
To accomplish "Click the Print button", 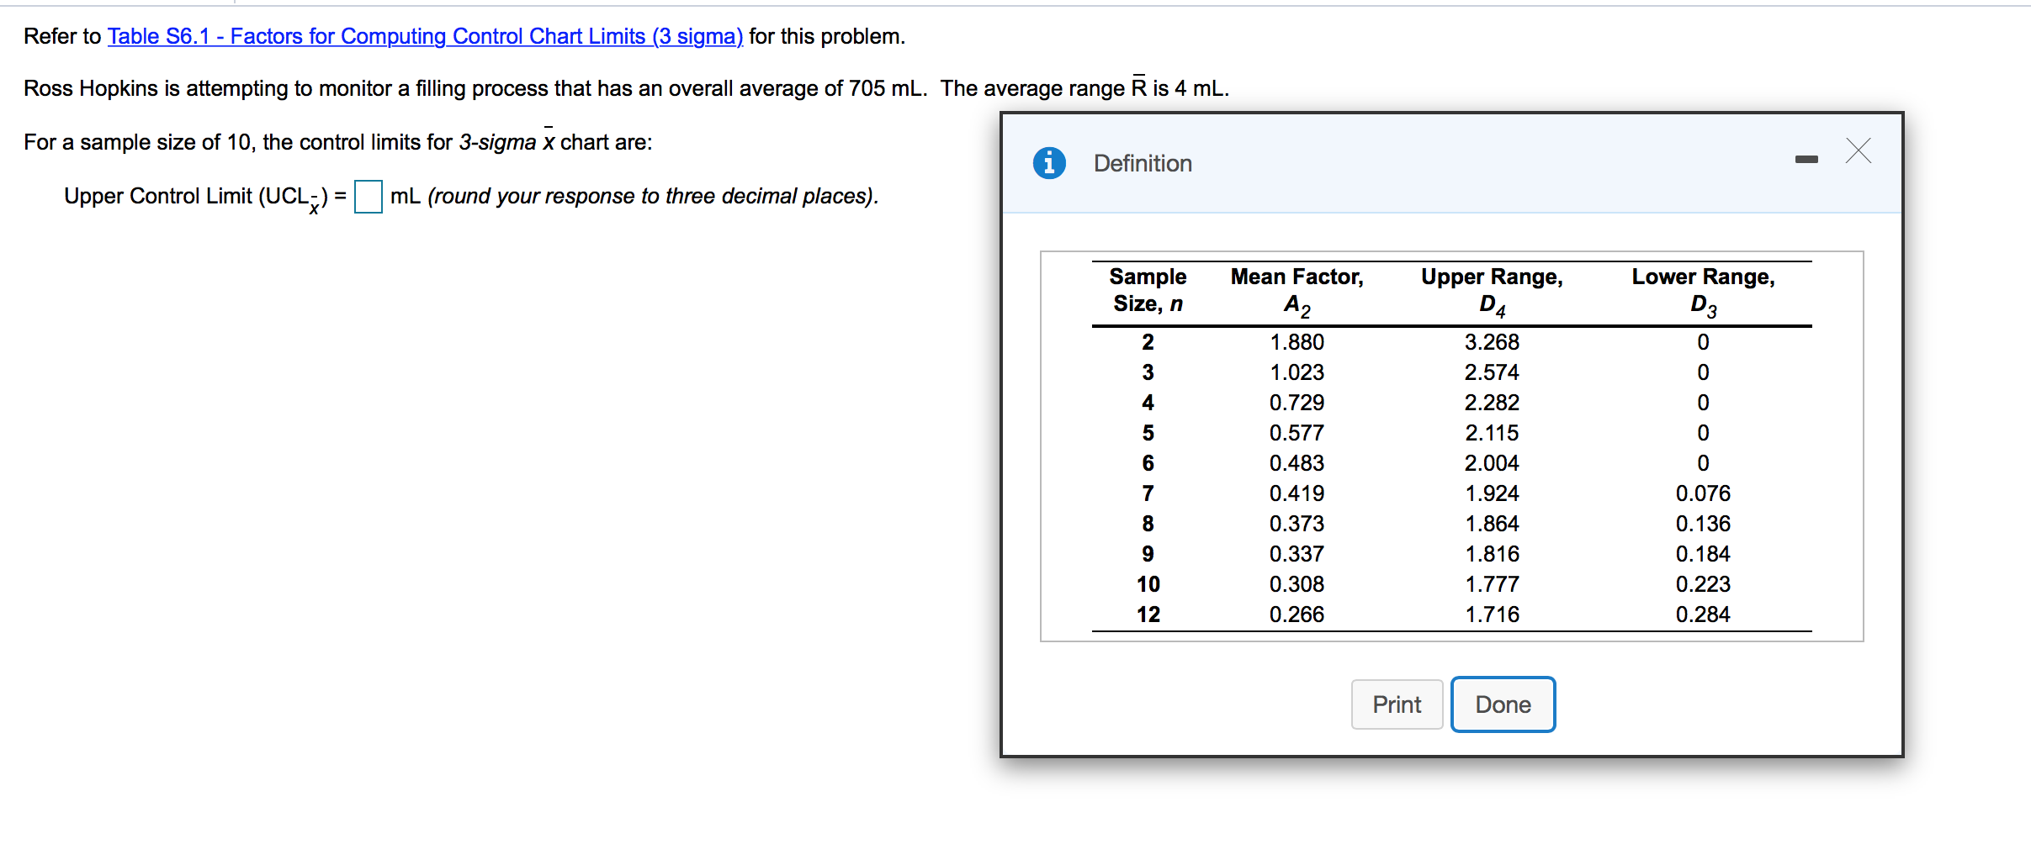I will click(x=1397, y=704).
